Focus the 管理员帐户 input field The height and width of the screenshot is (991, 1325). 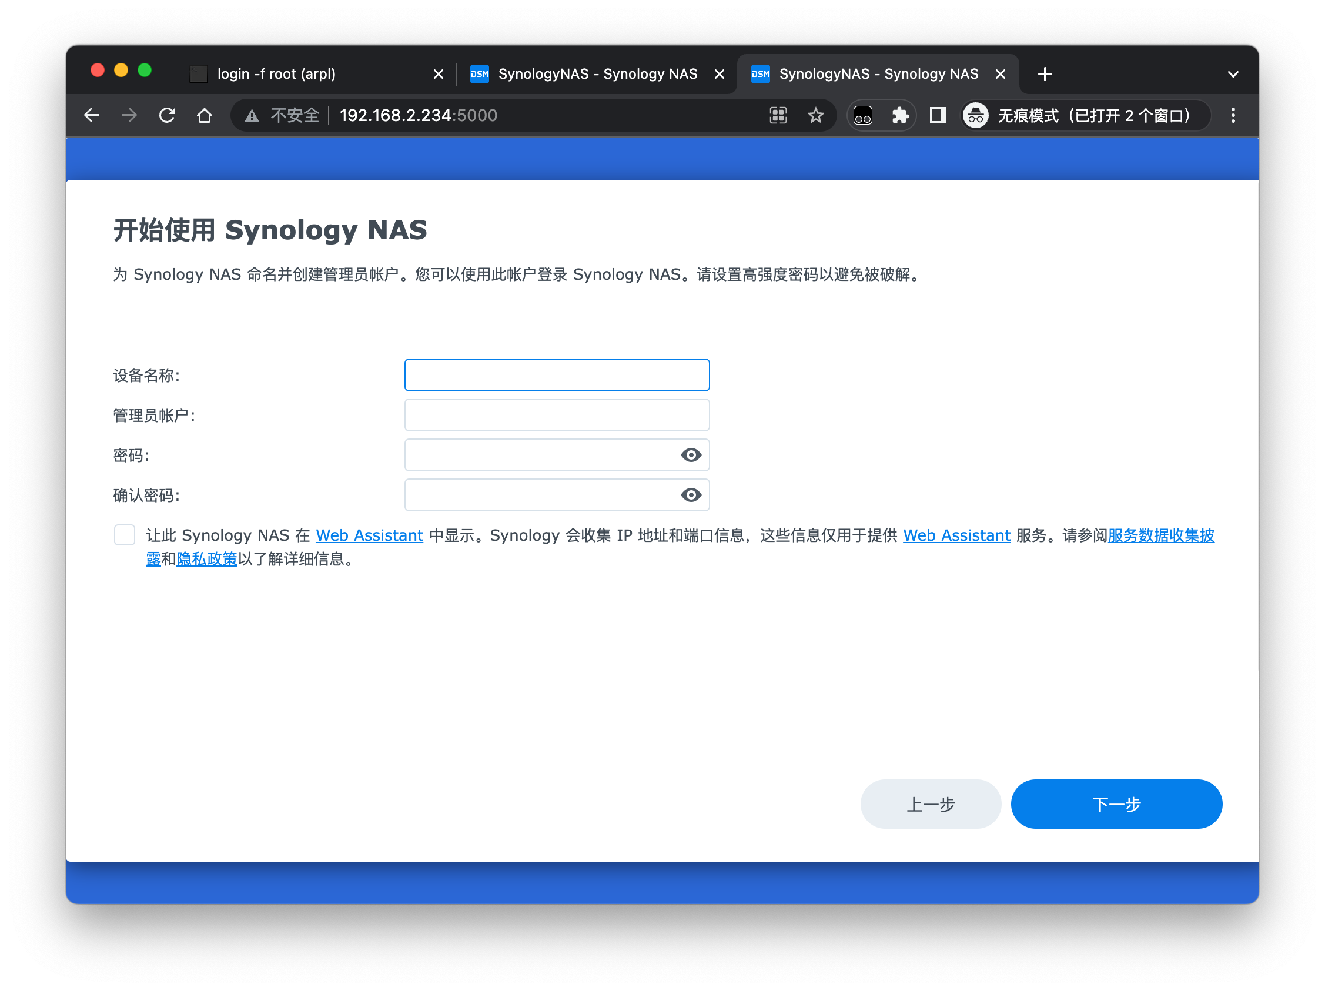point(557,415)
